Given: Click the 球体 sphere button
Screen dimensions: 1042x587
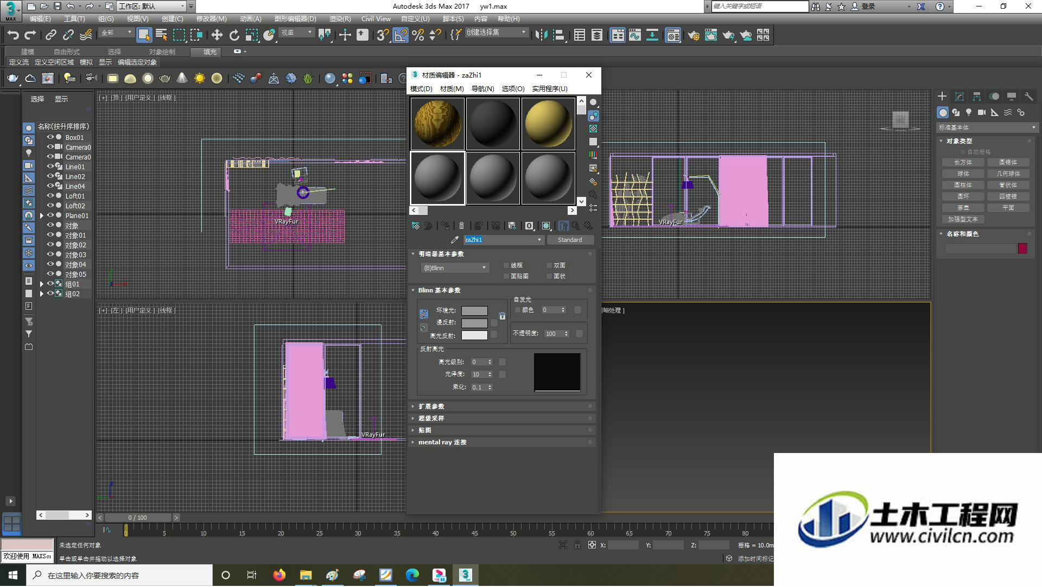Looking at the screenshot, I should (963, 174).
